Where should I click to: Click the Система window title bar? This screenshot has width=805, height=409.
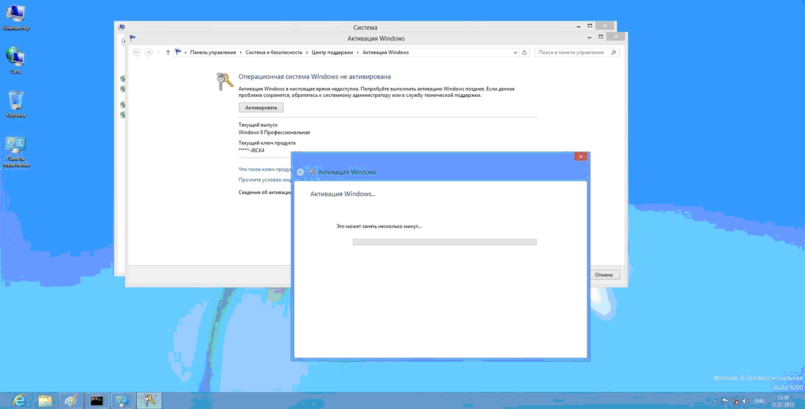point(365,27)
